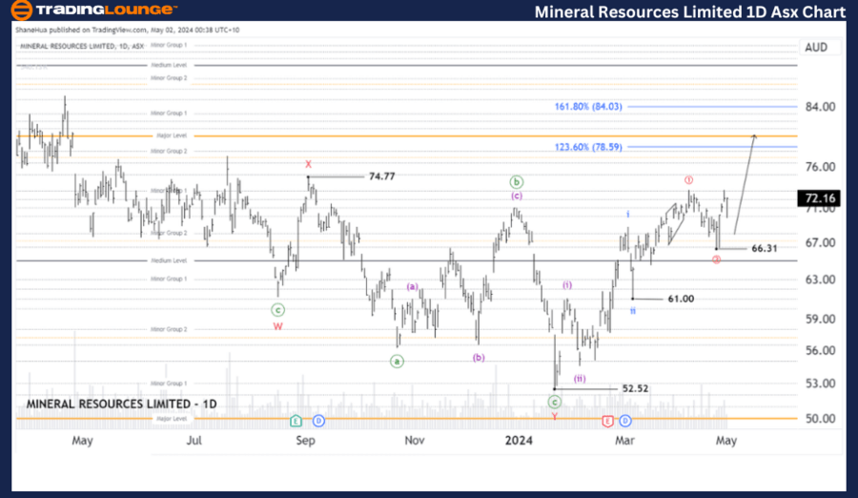Click 59.00 on the price axis

820,319
